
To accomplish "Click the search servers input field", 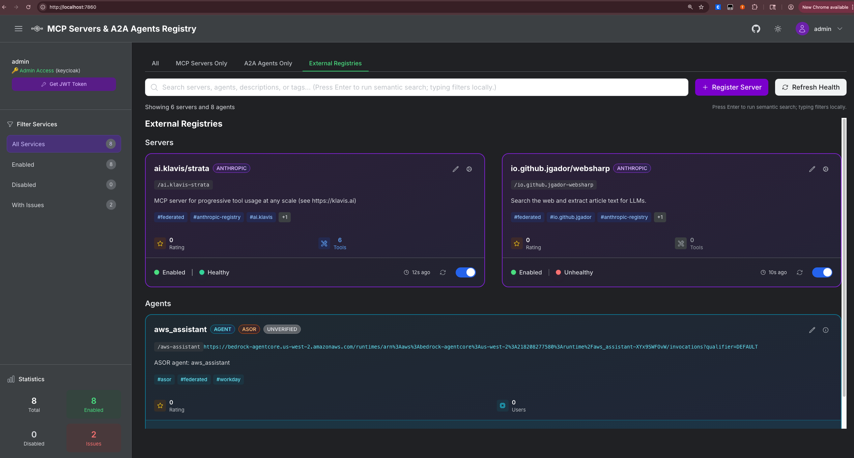I will click(x=371, y=87).
